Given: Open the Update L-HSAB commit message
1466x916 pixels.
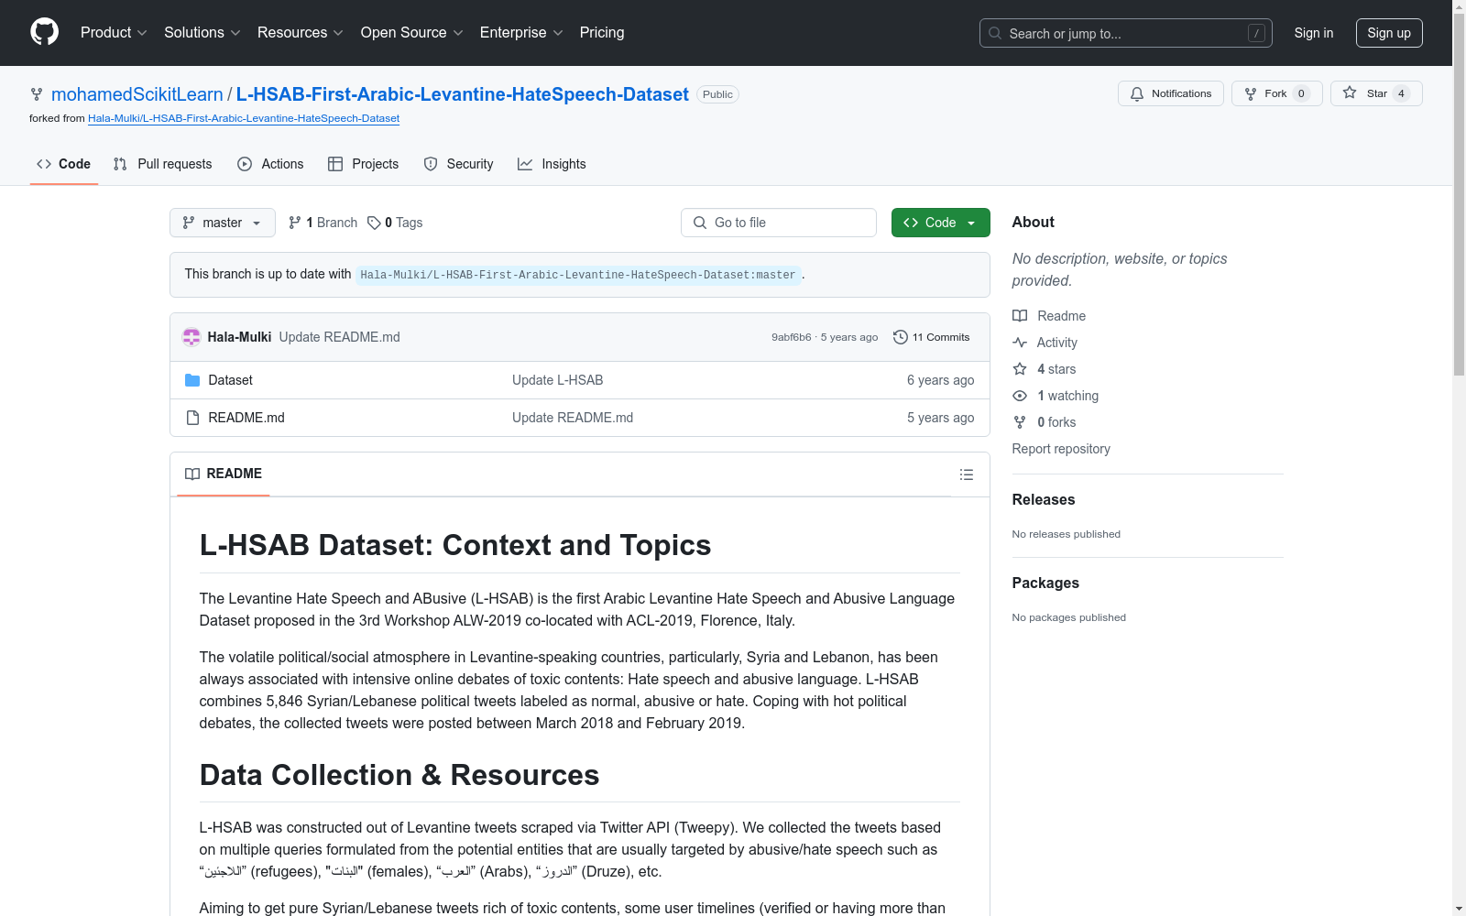Looking at the screenshot, I should point(557,380).
